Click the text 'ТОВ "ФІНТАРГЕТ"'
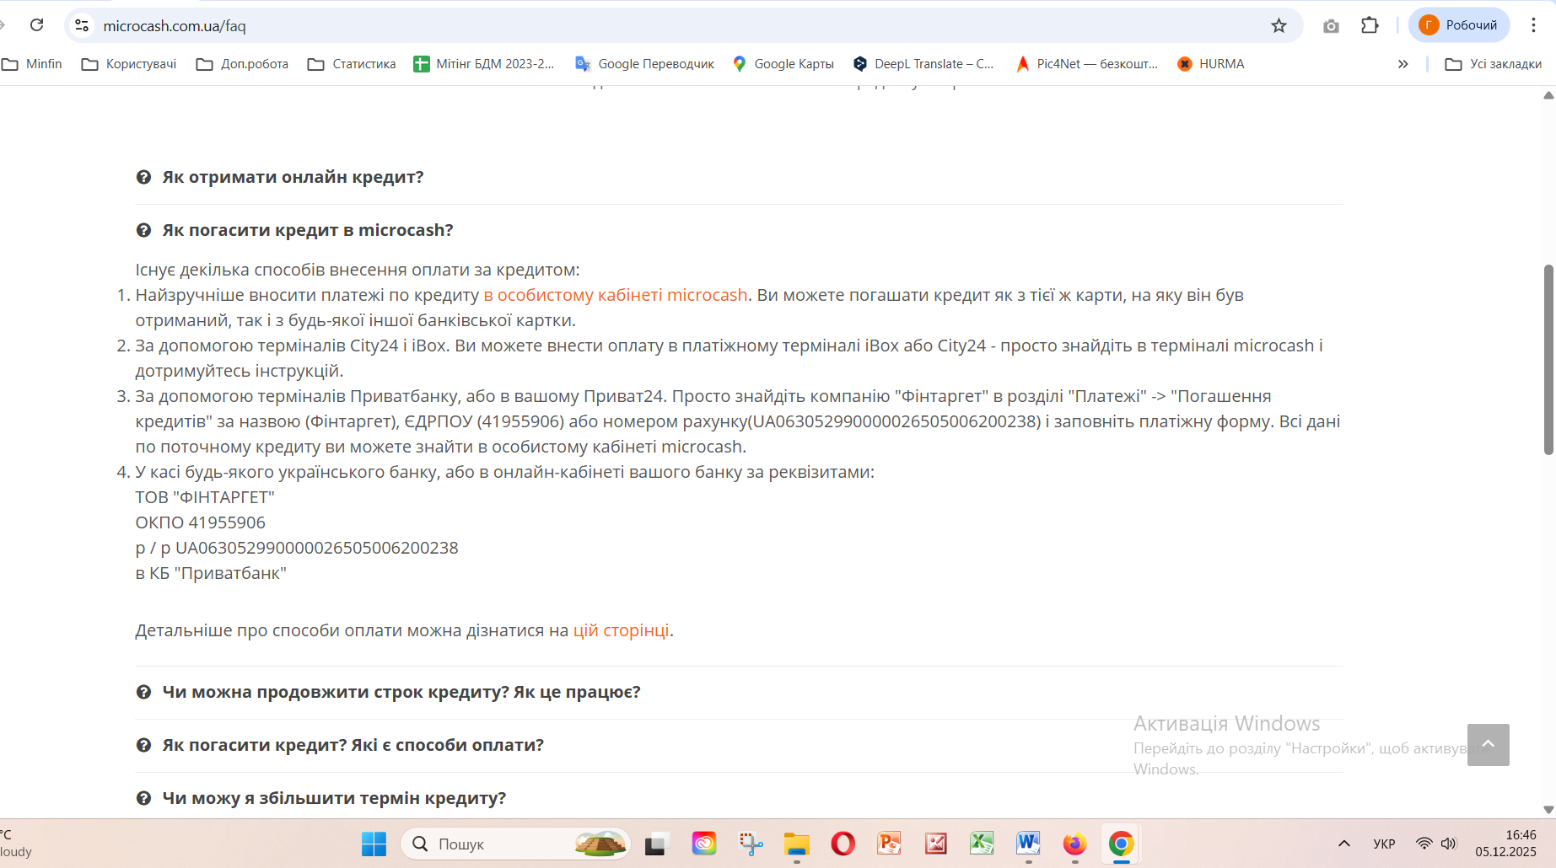Screen dimensions: 1556x868 (x=205, y=497)
